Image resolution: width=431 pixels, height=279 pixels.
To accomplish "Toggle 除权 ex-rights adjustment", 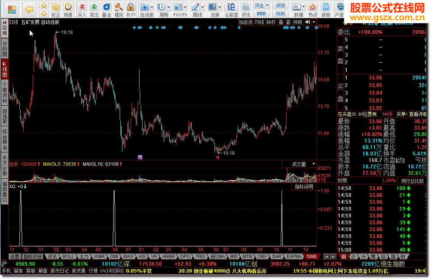I will point(271,22).
